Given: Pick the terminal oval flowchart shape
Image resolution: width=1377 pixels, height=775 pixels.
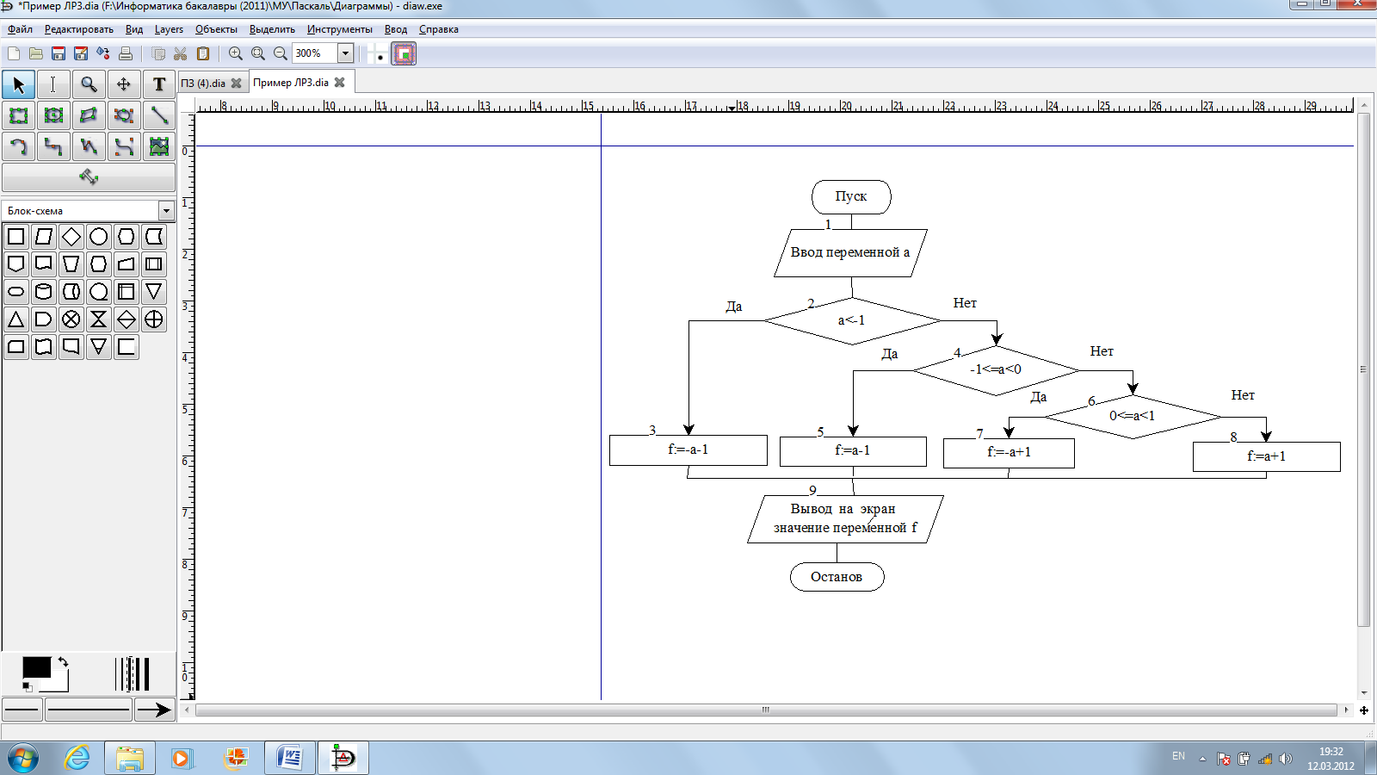Looking at the screenshot, I should 16,292.
